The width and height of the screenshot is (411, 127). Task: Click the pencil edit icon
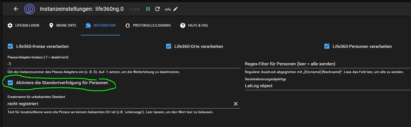pos(175,9)
